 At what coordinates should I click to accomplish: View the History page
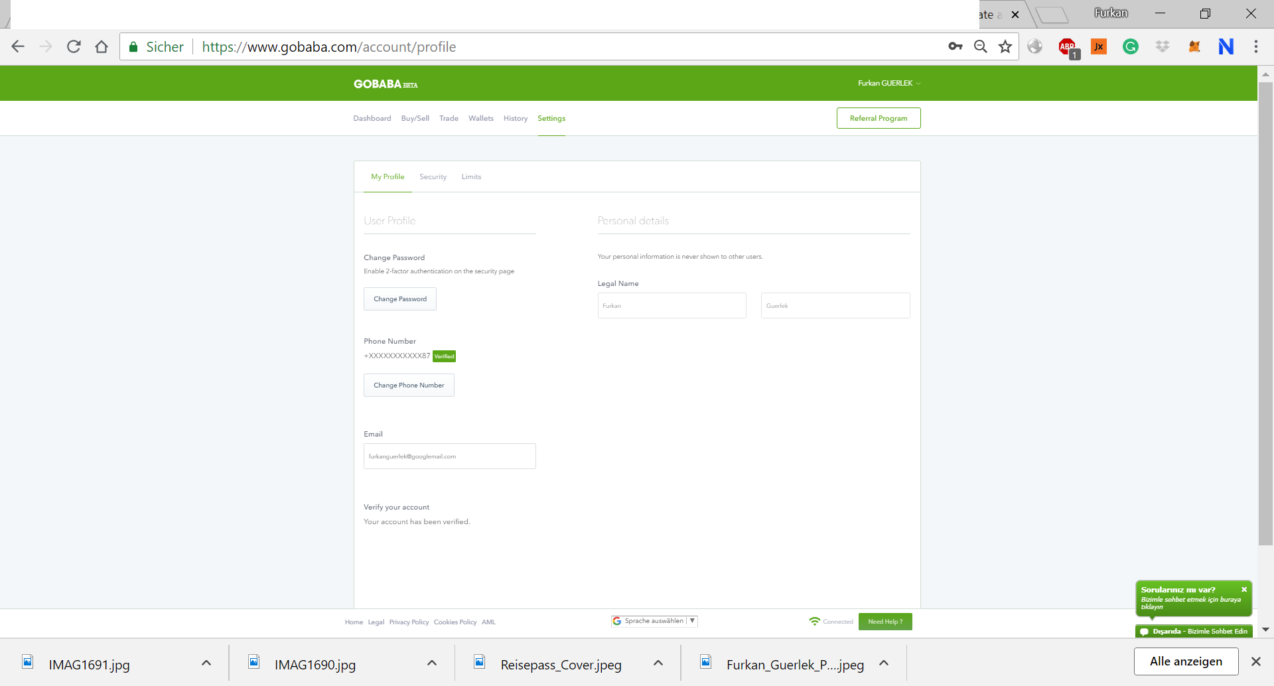(x=516, y=118)
